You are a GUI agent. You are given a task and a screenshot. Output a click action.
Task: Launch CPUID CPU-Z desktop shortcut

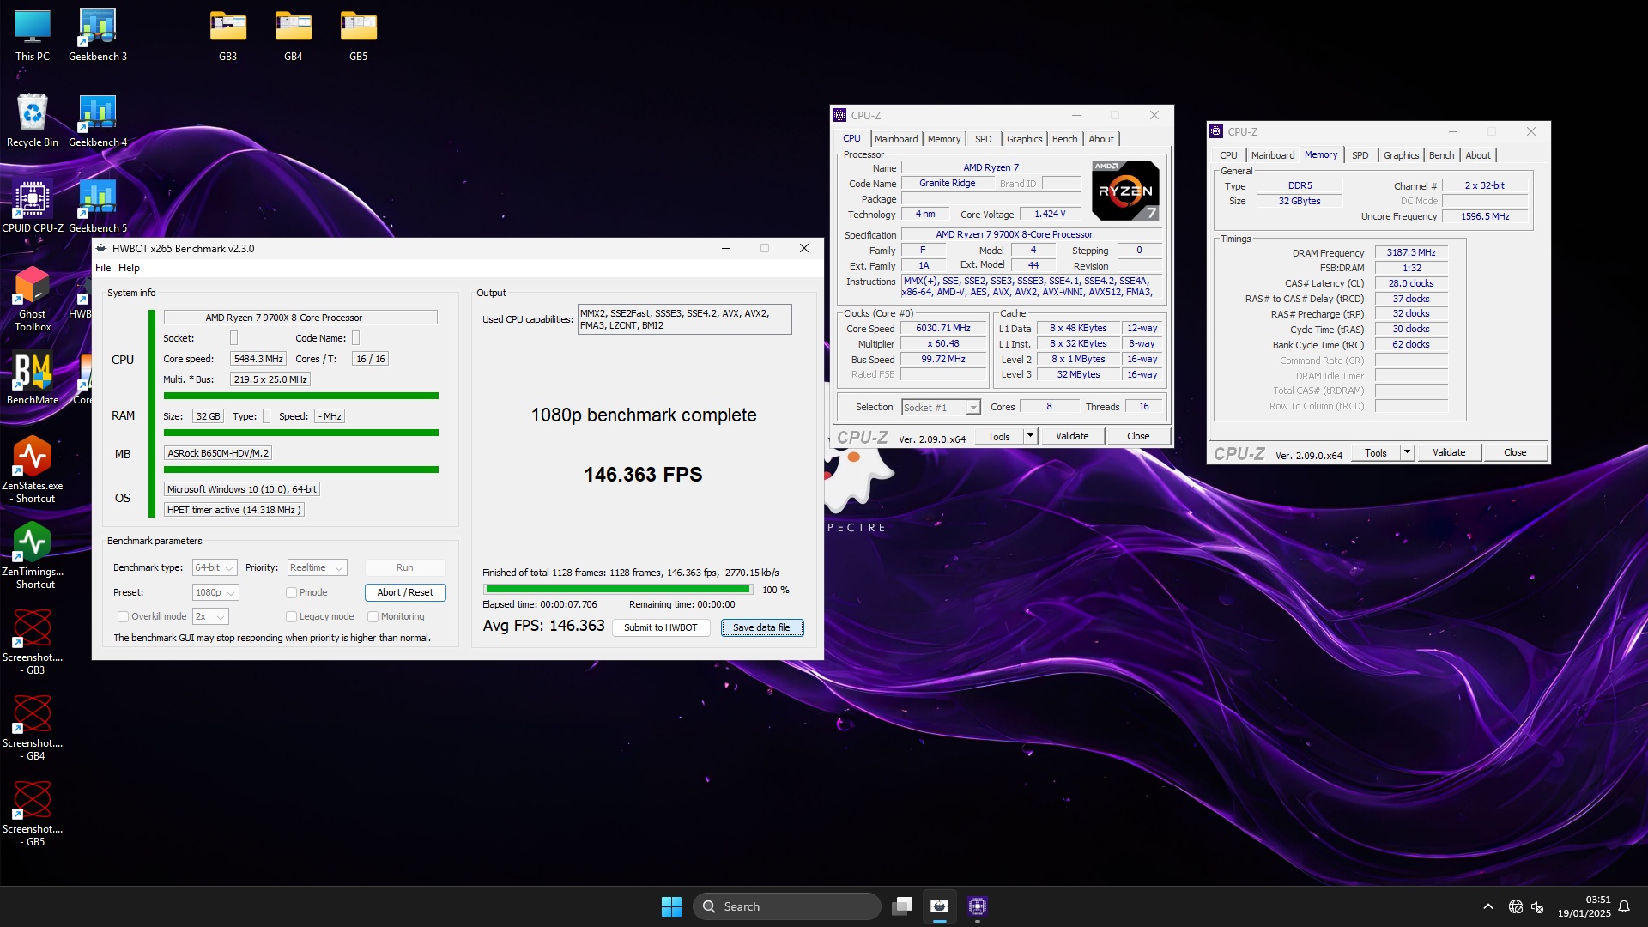[33, 207]
